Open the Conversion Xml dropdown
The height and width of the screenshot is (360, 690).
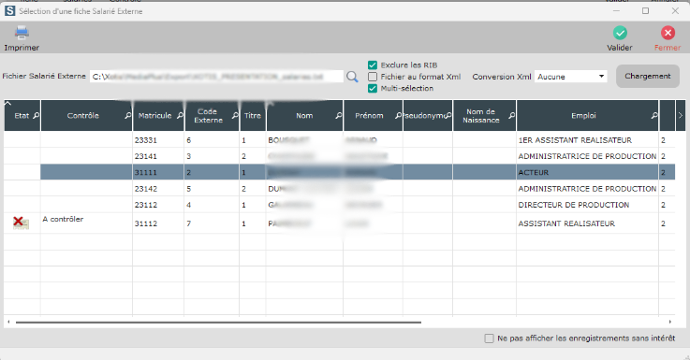pyautogui.click(x=570, y=77)
